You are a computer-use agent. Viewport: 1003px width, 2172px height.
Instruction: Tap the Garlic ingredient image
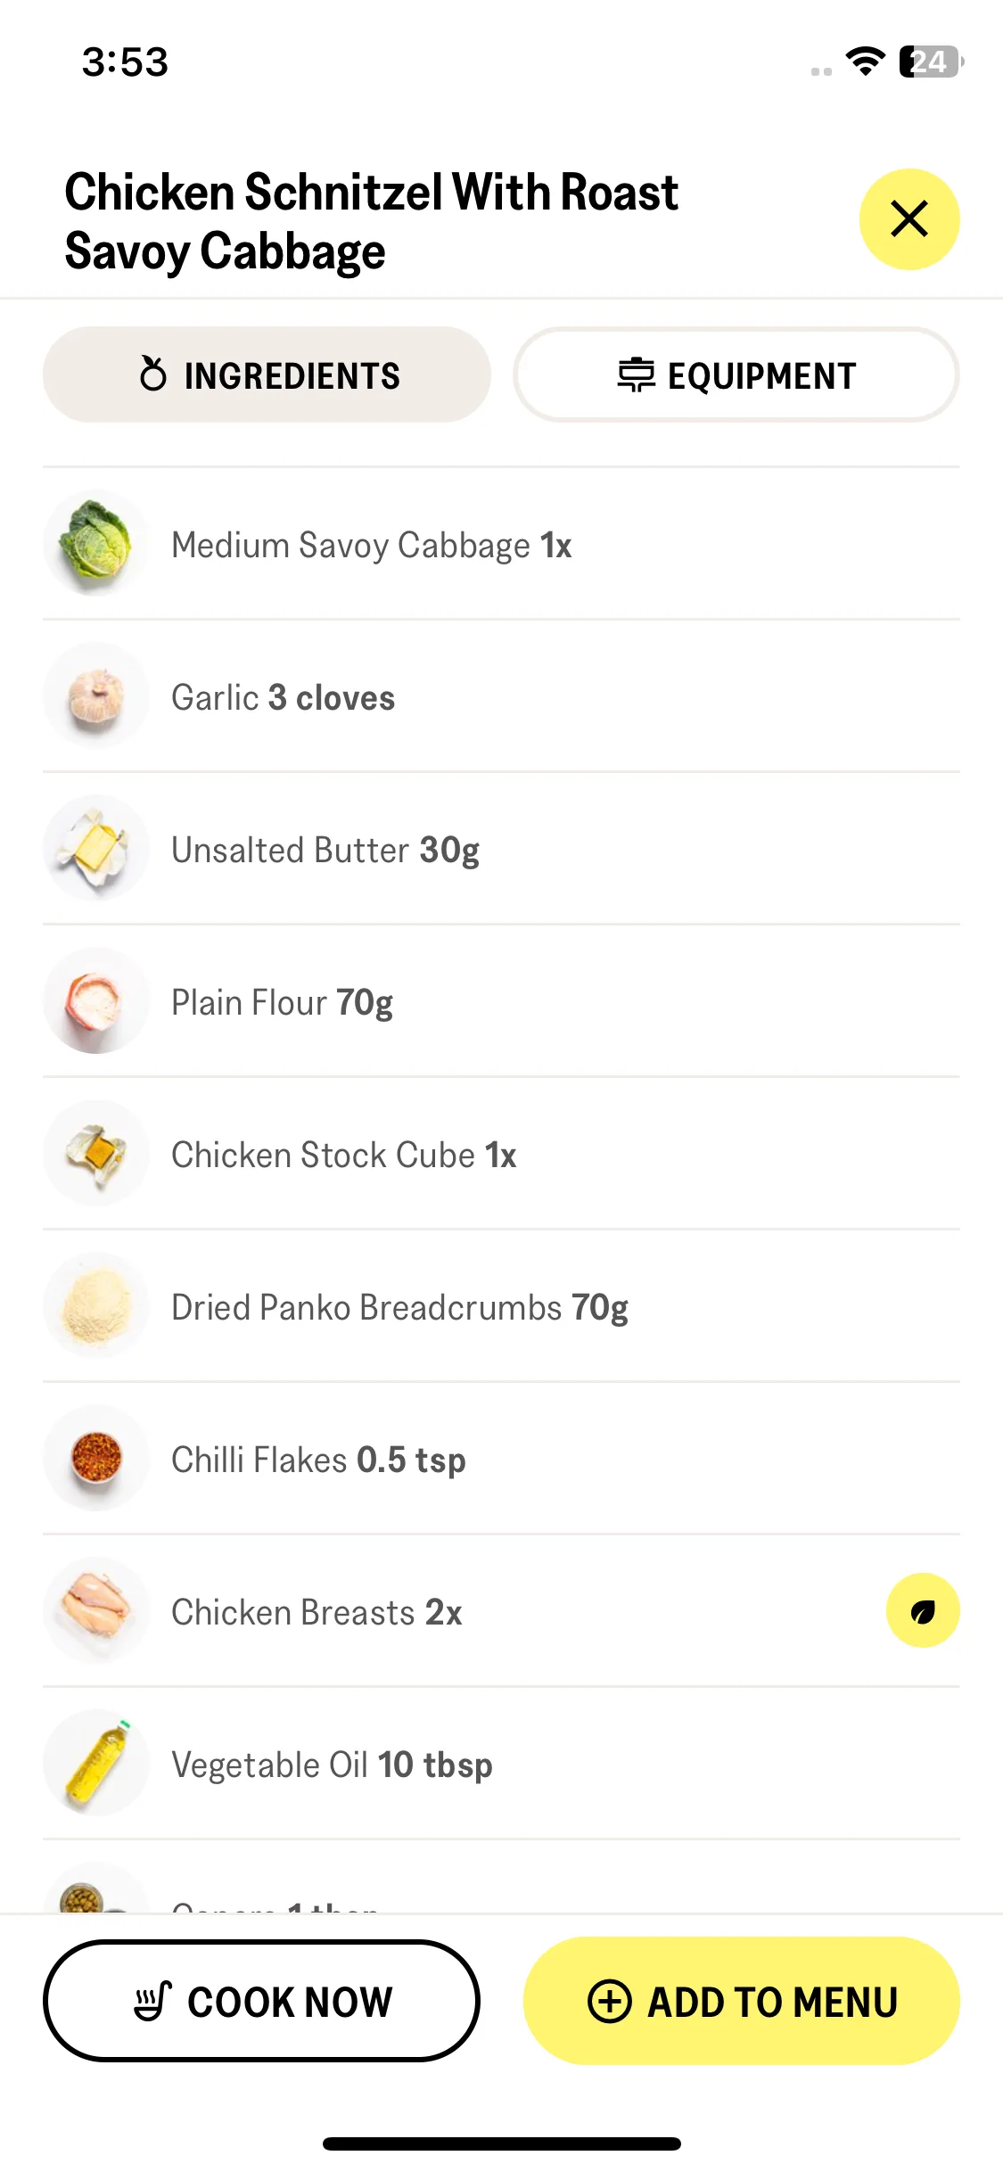pyautogui.click(x=96, y=695)
